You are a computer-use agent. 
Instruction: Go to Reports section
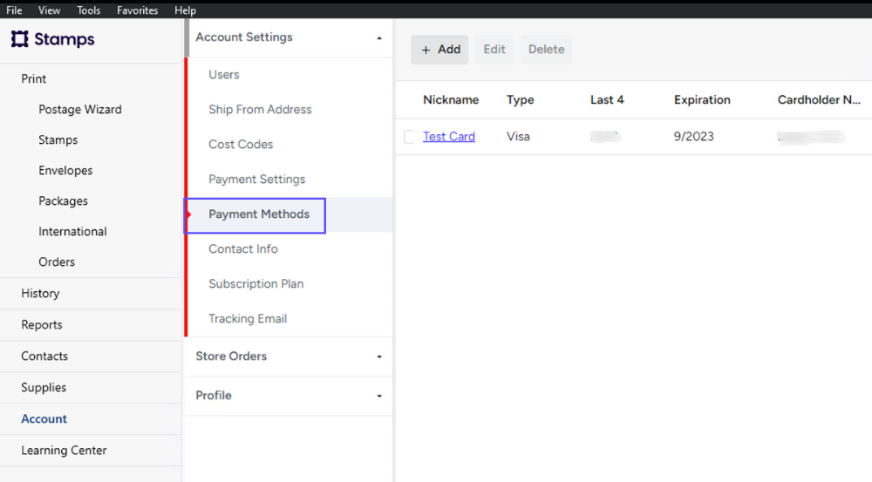(42, 324)
